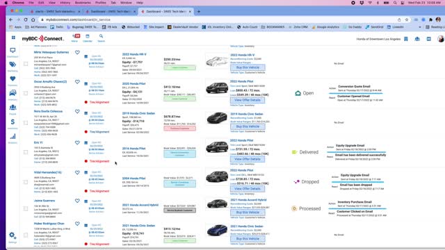Open the People group icon in sidebar
Image resolution: width=445 pixels, height=250 pixels.
pyautogui.click(x=13, y=108)
